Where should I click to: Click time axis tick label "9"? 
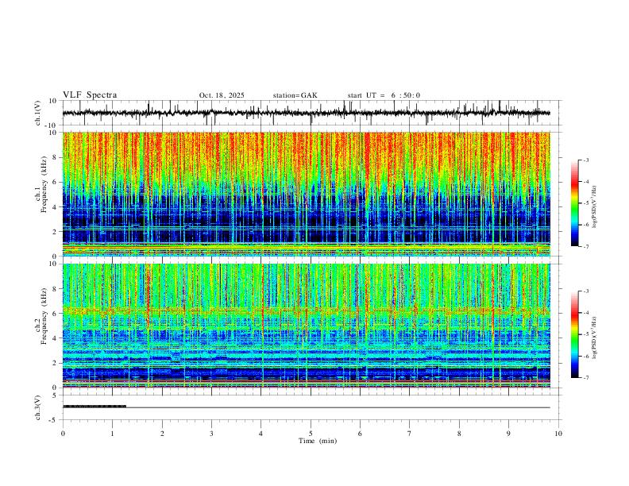[x=508, y=434]
